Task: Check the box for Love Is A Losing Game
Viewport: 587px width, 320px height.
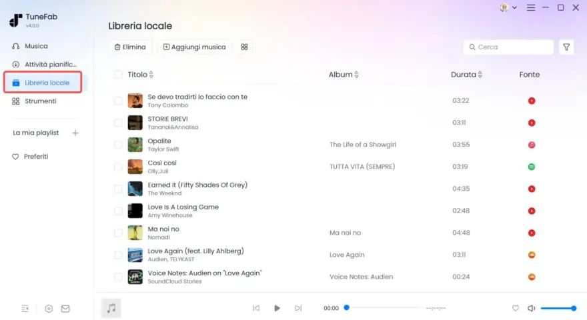Action: [118, 211]
